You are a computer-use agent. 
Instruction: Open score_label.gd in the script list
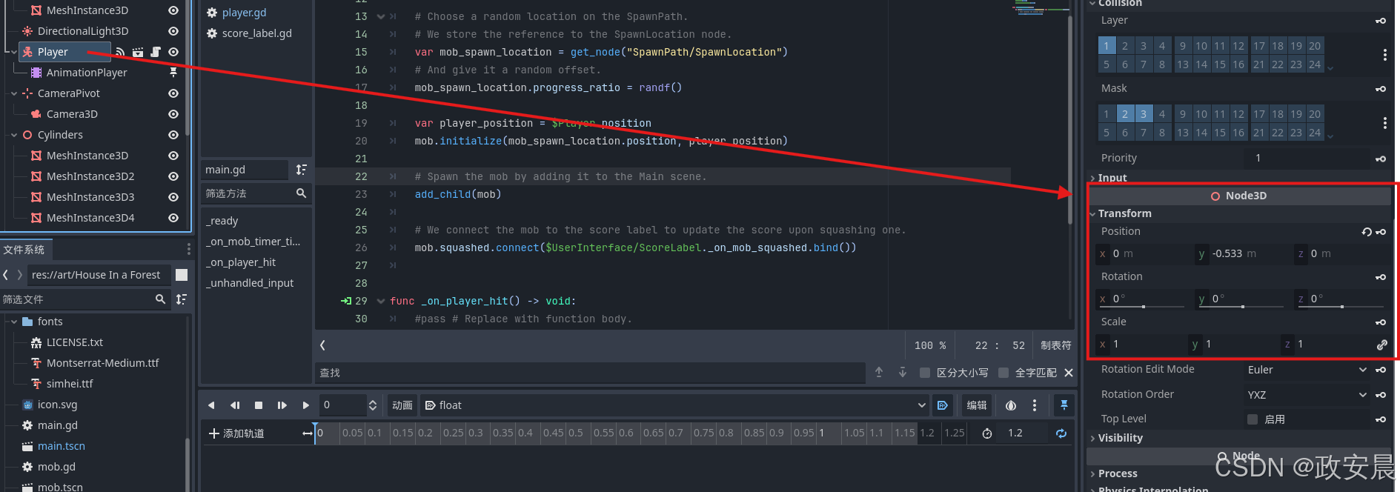(x=257, y=33)
